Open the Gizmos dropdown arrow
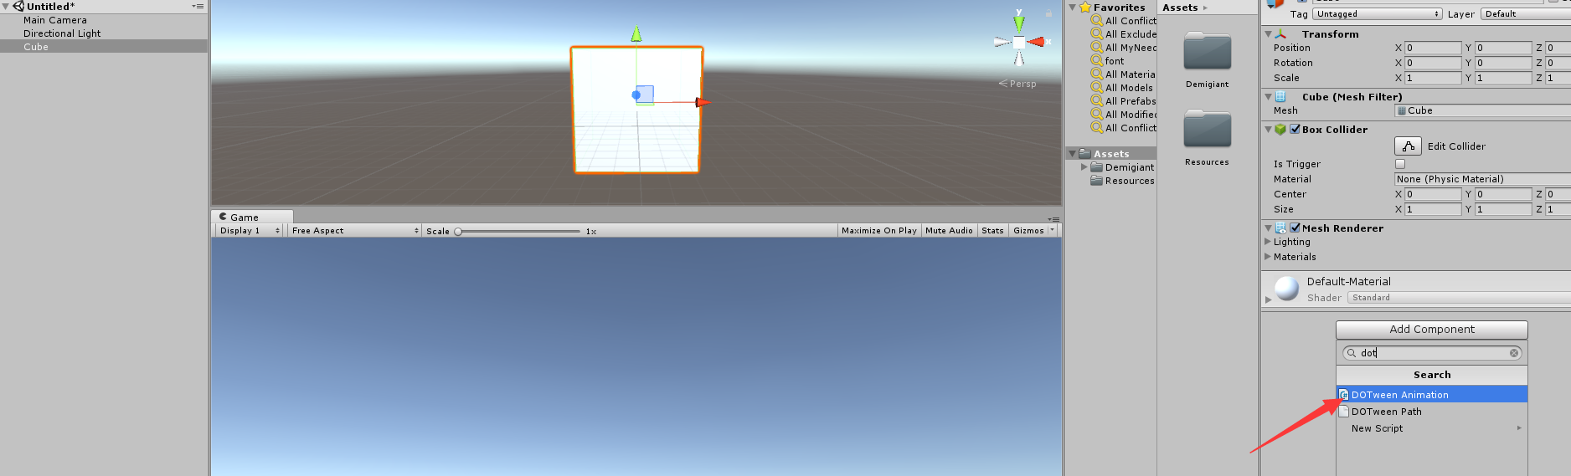Screen dimensions: 1571x476 (x=1053, y=231)
